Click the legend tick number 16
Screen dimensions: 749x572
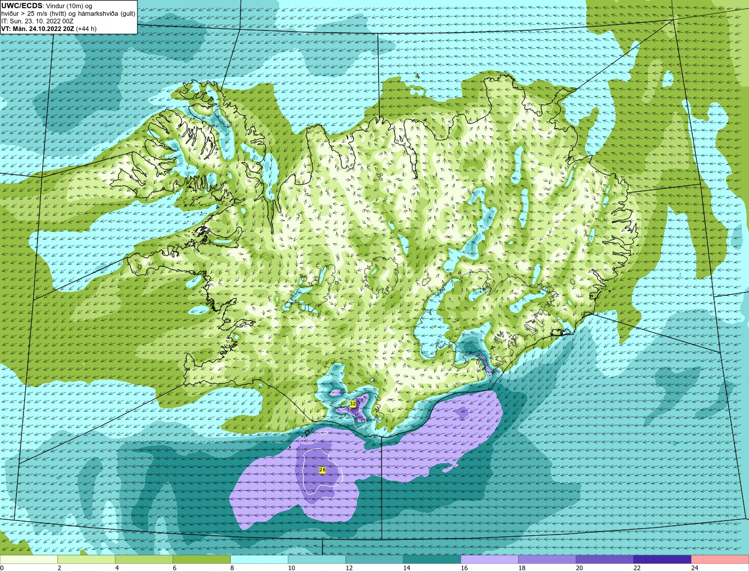pos(464,568)
